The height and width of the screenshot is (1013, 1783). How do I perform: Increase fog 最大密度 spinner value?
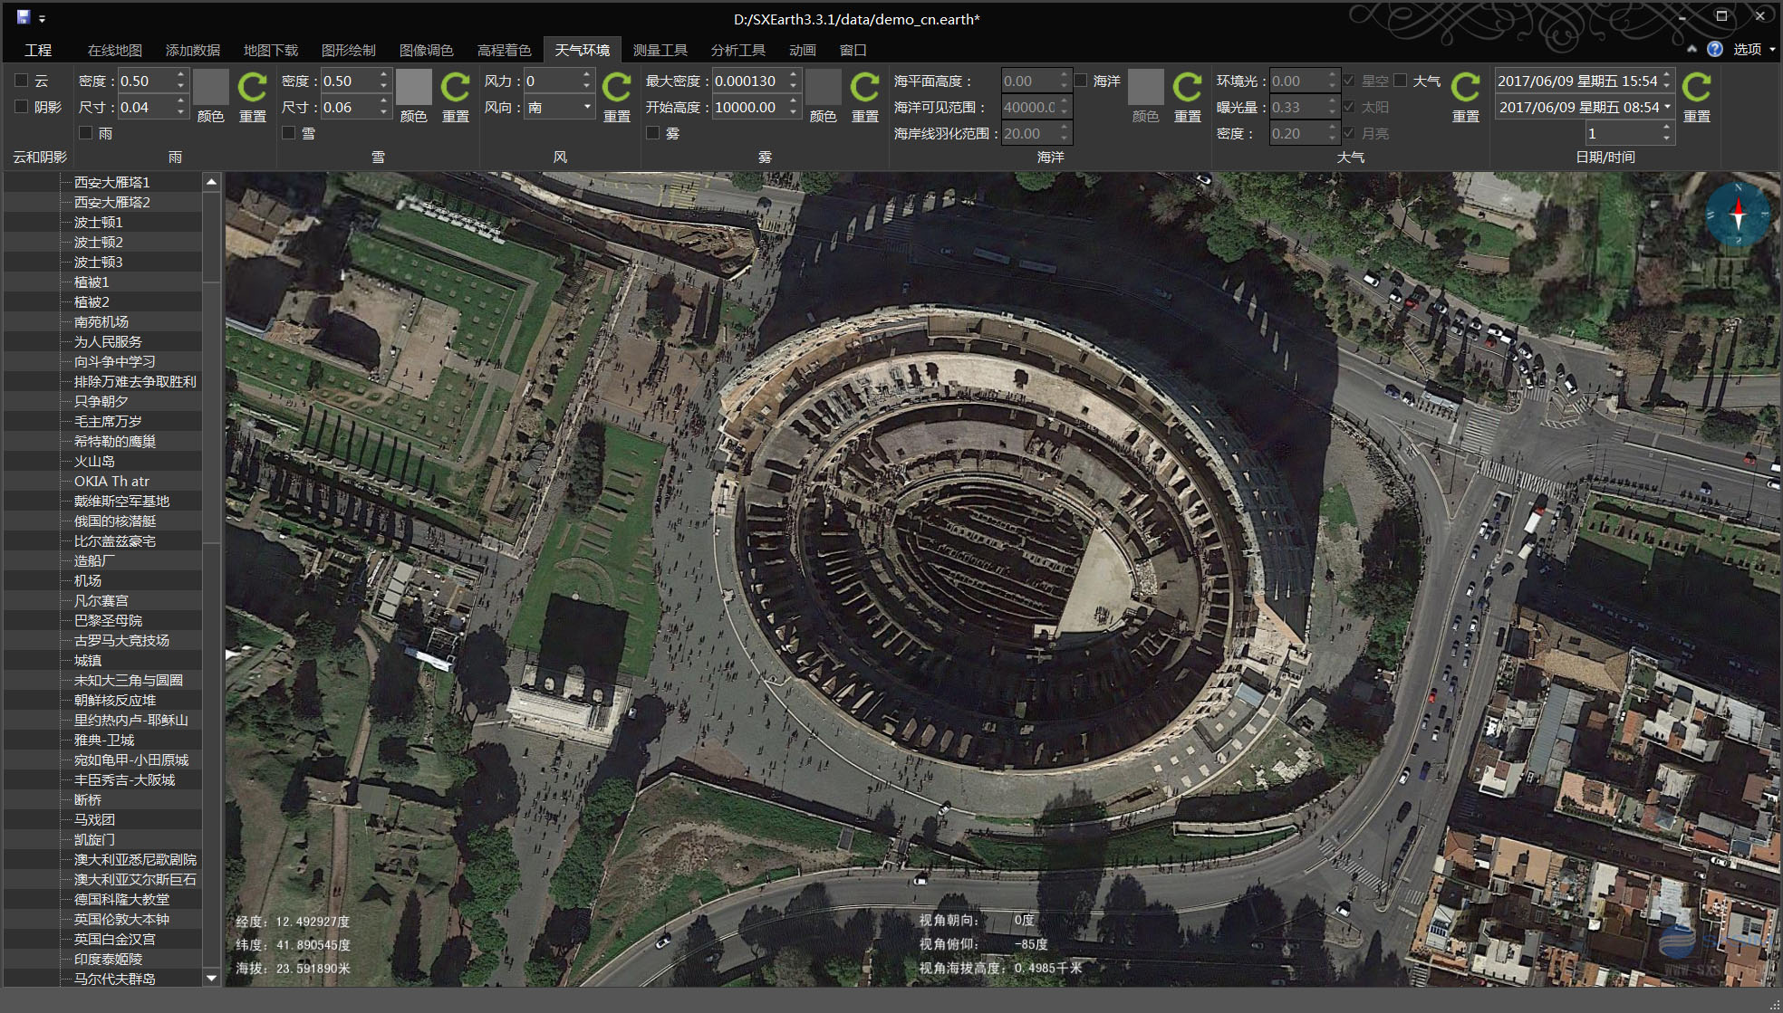[794, 75]
